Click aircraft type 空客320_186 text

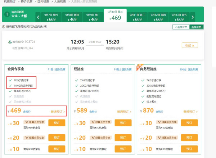(x=26, y=48)
